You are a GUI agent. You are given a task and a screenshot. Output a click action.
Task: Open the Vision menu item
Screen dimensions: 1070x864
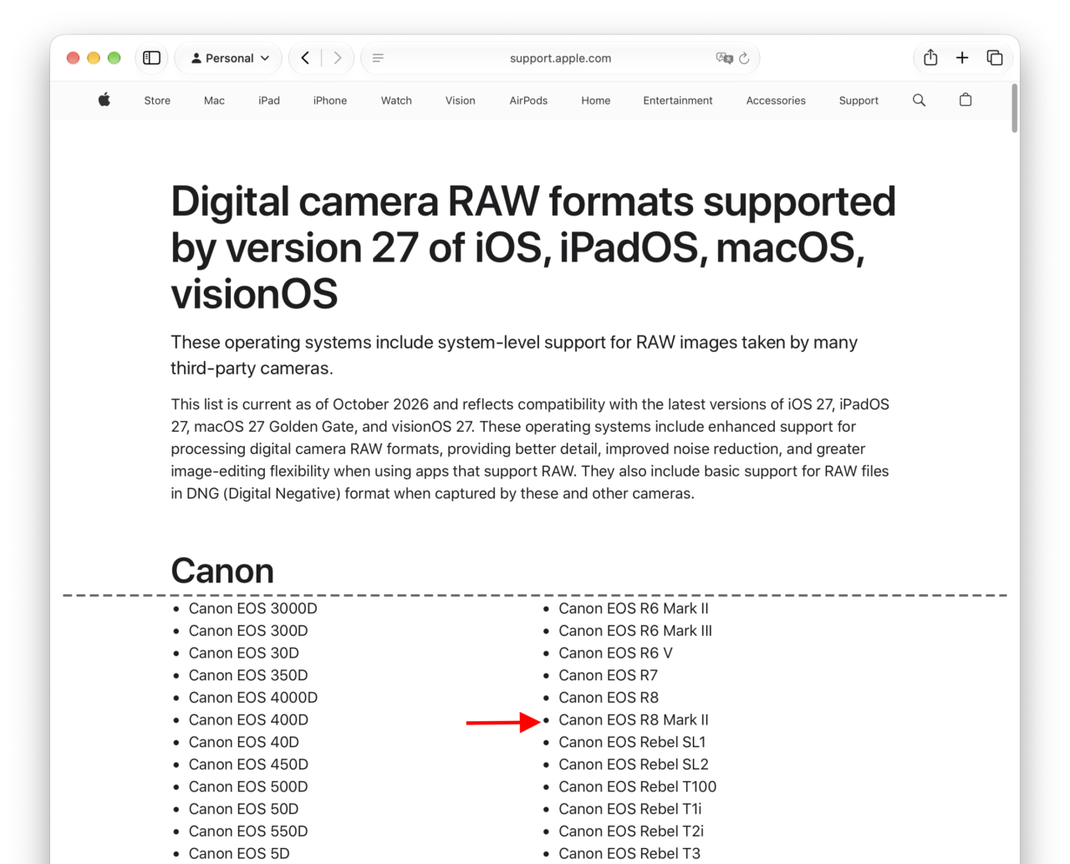point(461,100)
